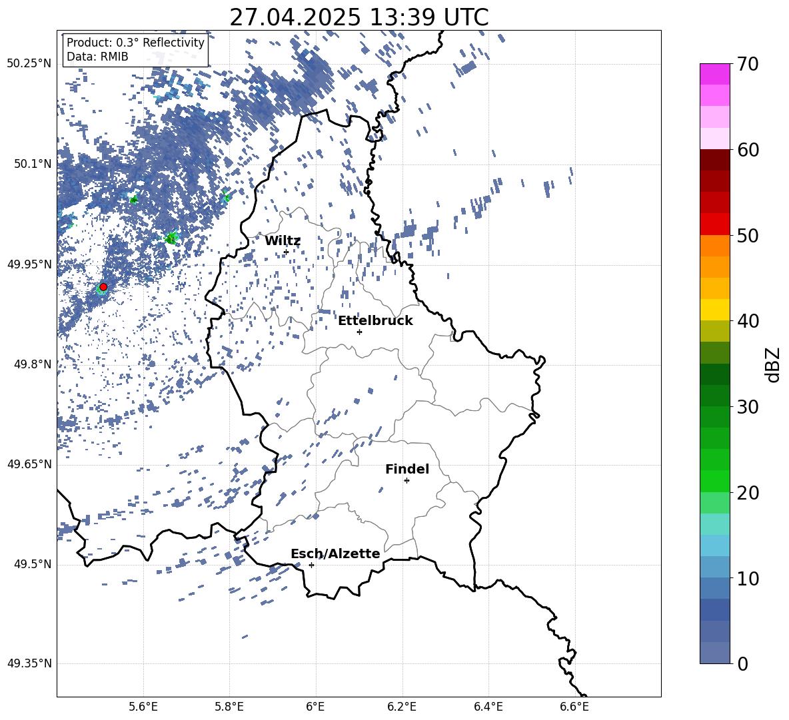This screenshot has height=720, width=789.
Task: Click the 'Data: RMIB' text
Action: (97, 57)
